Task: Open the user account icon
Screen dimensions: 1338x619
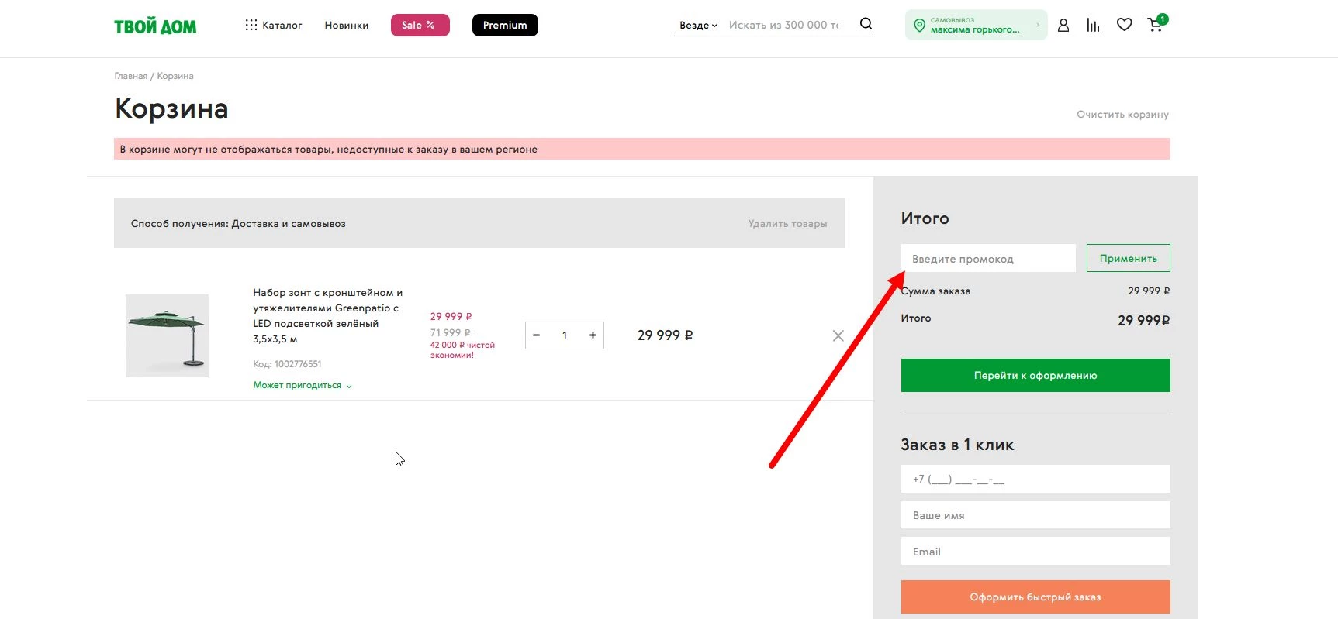Action: click(1063, 26)
